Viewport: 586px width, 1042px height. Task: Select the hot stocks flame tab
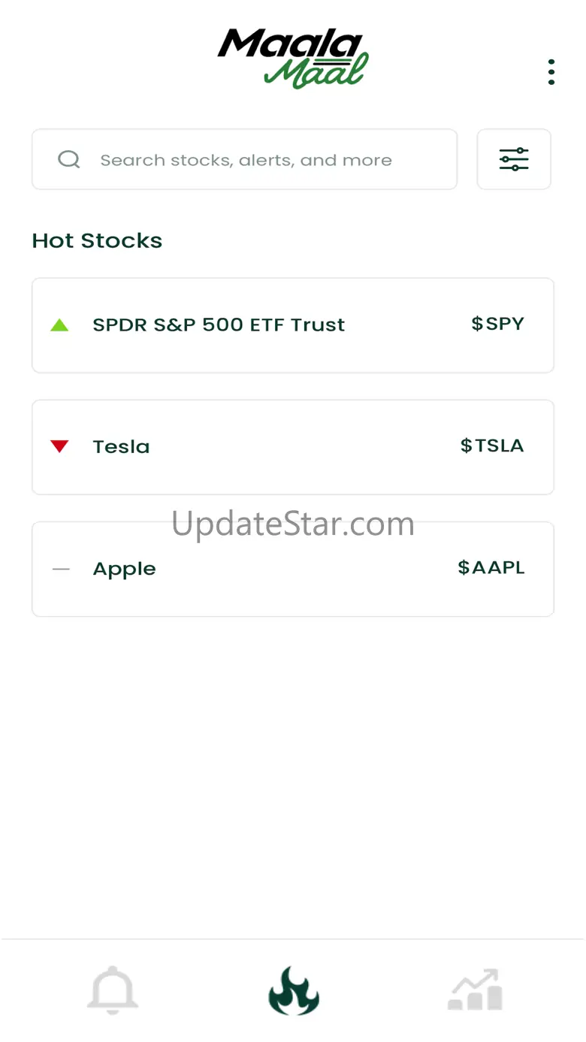(294, 991)
